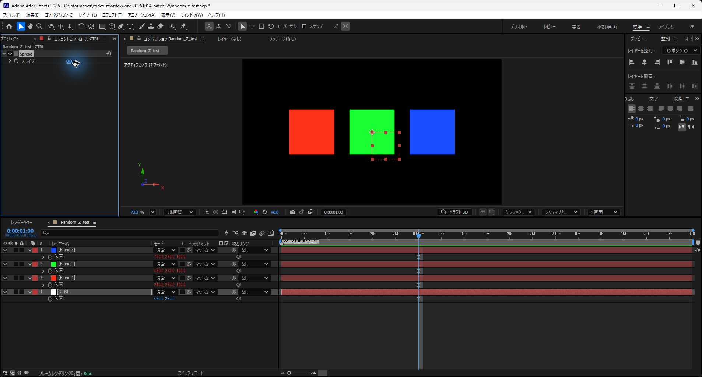The width and height of the screenshot is (702, 377).
Task: Click the channel RGB color icon in viewer
Action: [256, 212]
